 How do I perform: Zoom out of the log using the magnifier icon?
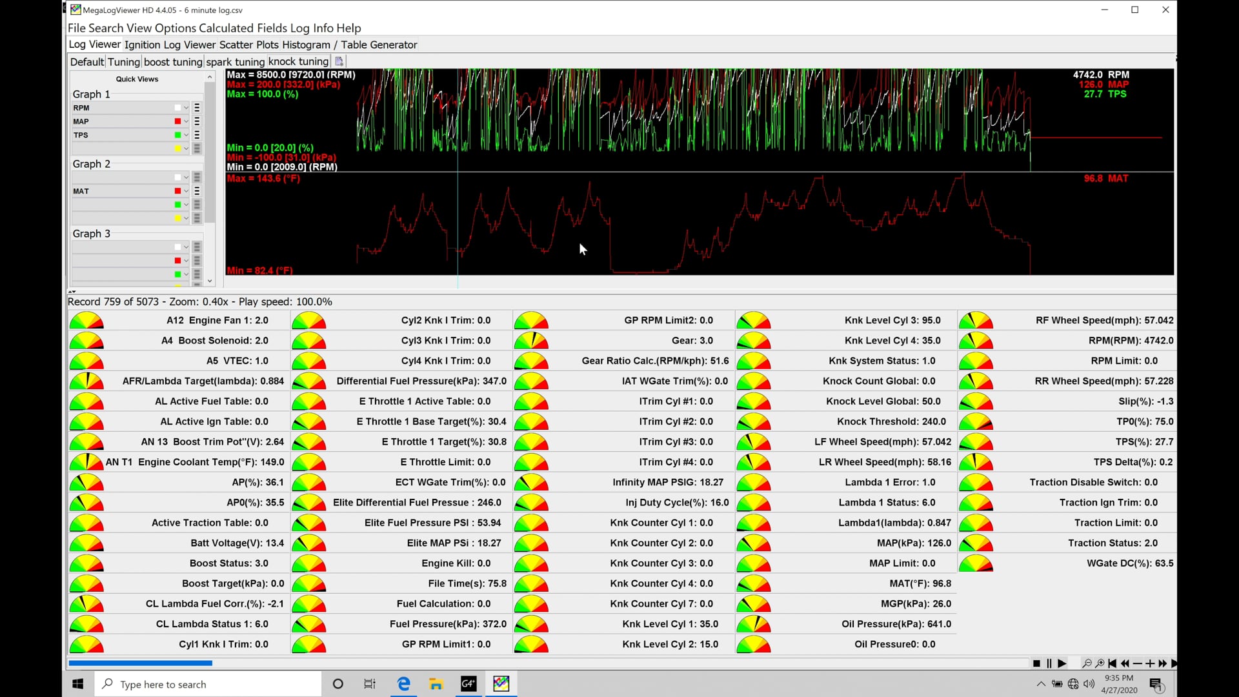[x=1088, y=663]
